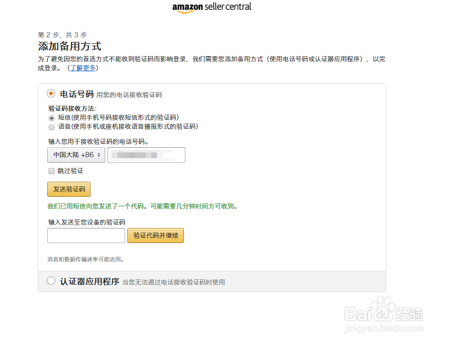The width and height of the screenshot is (449, 344).
Task: Click the green SMS sent confirmation message
Action: (143, 206)
